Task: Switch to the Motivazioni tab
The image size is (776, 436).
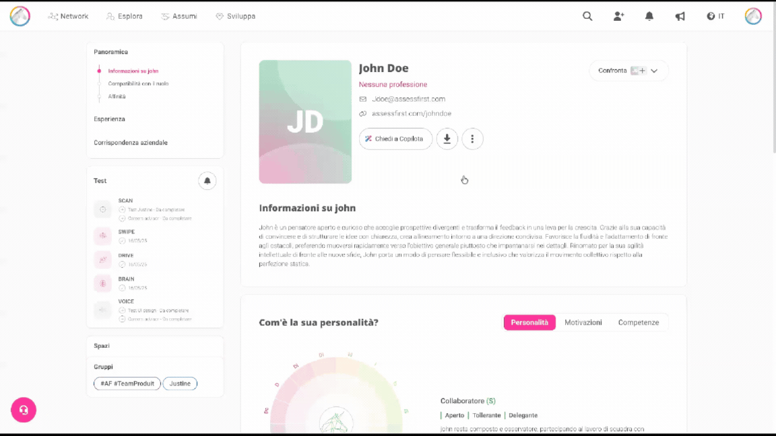Action: 583,322
